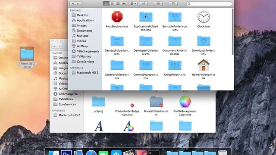Select the GenericSharepoint.icns file

click(146, 65)
